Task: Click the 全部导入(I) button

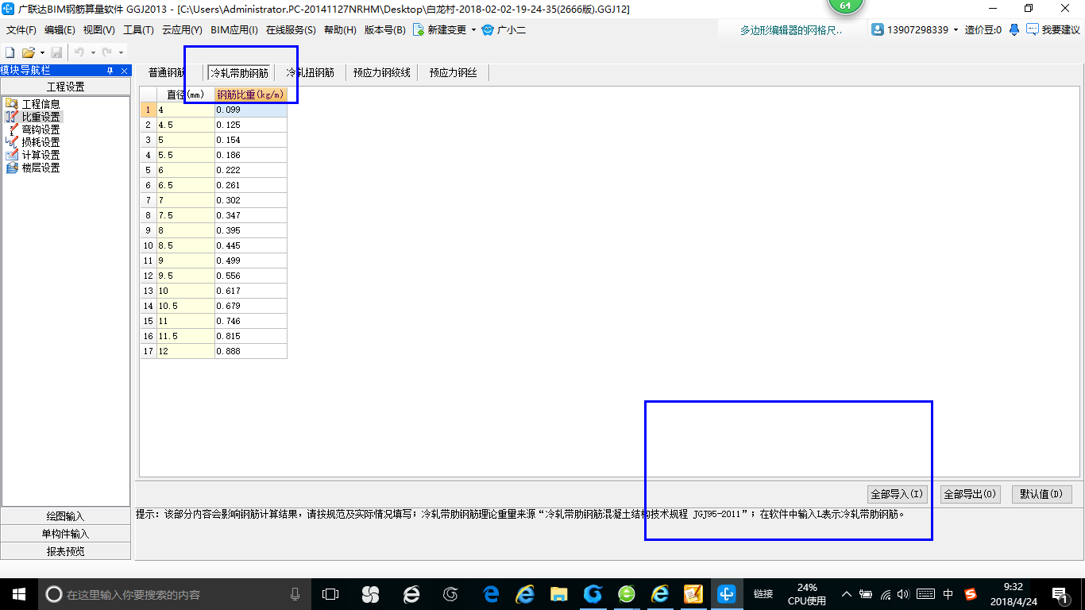Action: (898, 494)
